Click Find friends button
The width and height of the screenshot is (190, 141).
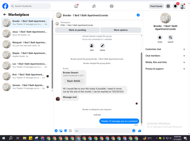coord(156,6)
